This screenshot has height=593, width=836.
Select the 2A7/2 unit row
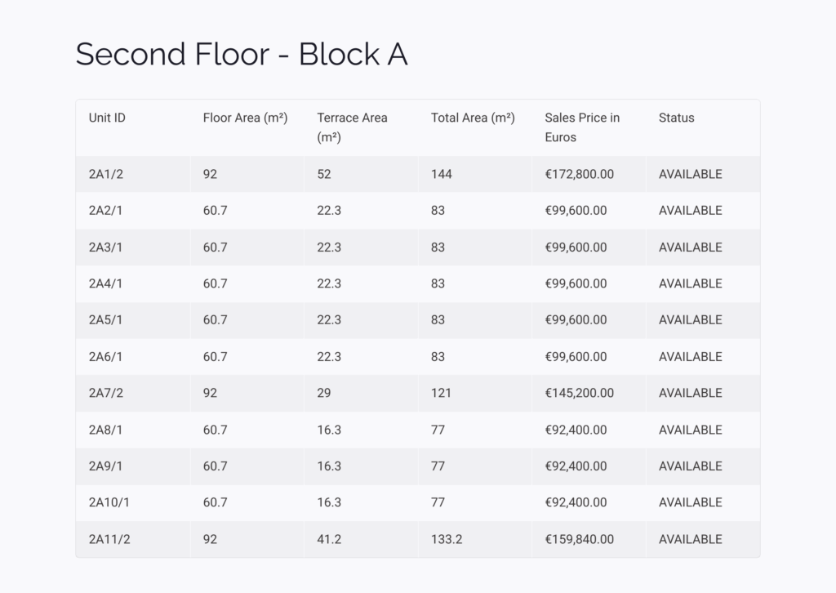pyautogui.click(x=418, y=393)
